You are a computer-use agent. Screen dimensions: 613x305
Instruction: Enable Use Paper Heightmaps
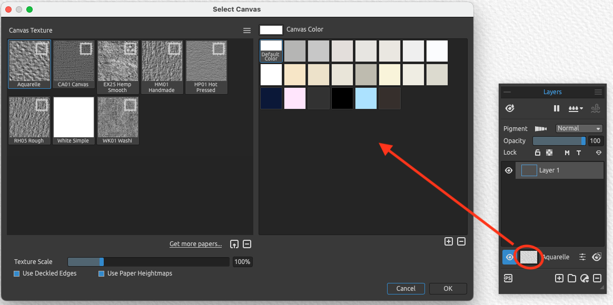tap(102, 273)
